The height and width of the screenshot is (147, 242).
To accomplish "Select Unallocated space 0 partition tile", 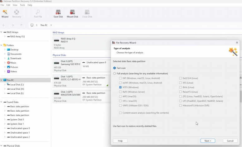I will pos(95,65).
